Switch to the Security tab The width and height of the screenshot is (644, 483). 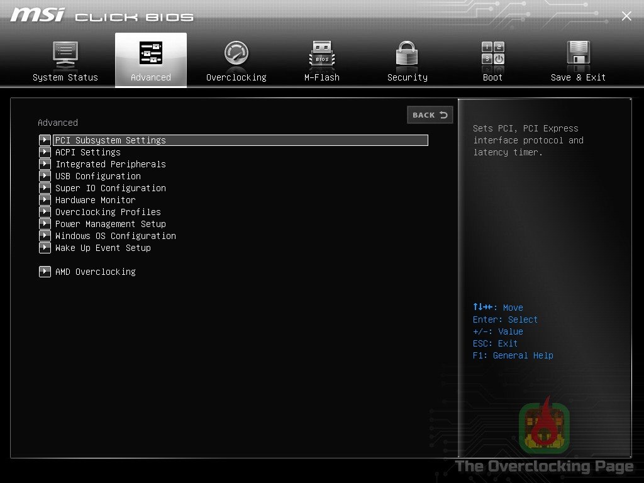[406, 60]
